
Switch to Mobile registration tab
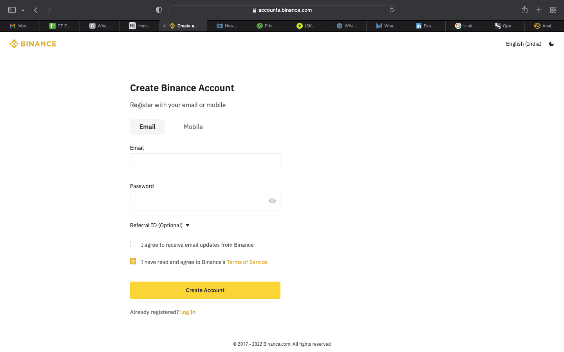click(193, 127)
